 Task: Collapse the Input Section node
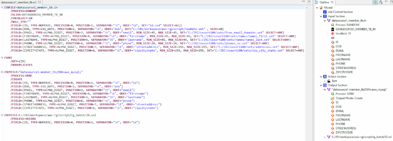(321, 16)
